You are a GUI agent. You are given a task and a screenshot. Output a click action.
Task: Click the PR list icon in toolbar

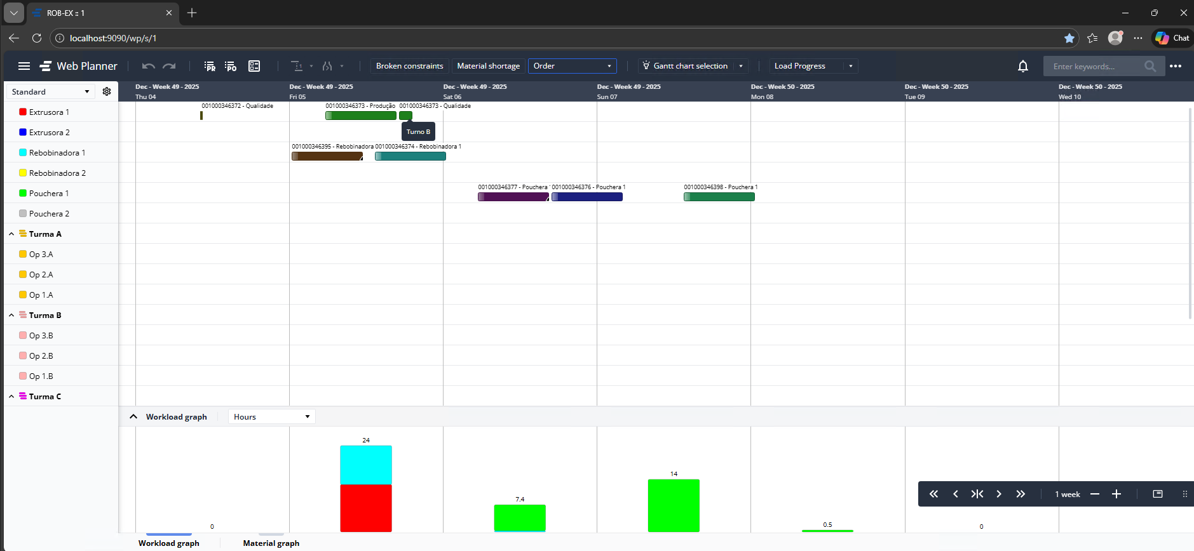[210, 66]
